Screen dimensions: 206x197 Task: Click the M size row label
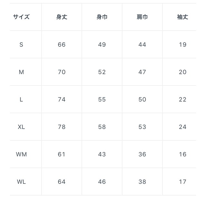21,72
